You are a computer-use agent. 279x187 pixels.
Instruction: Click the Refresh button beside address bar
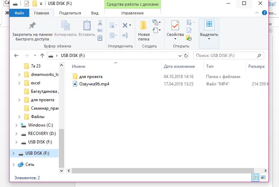[186, 56]
